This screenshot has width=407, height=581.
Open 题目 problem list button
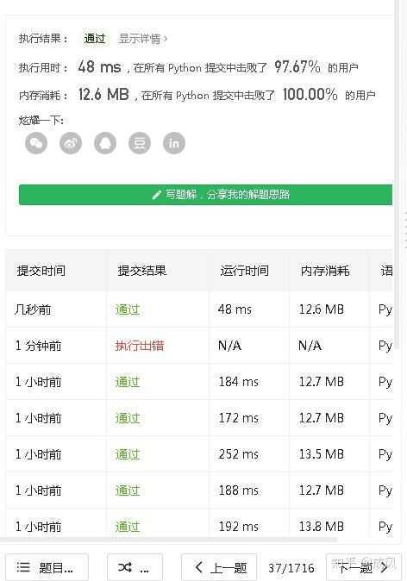(x=47, y=566)
